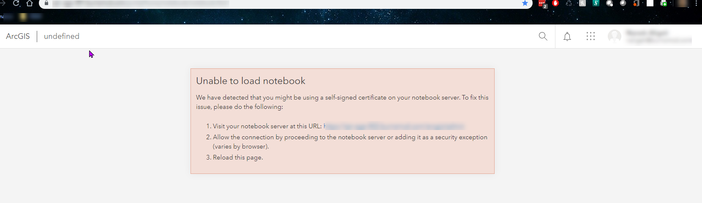Image resolution: width=702 pixels, height=203 pixels.
Task: Open the teal S extension icon
Action: pos(596,3)
